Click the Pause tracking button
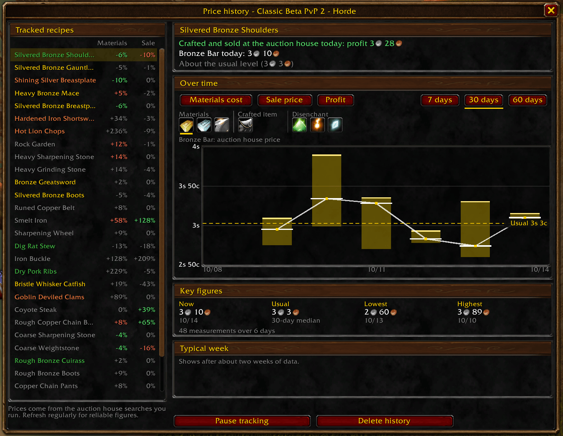Image resolution: width=563 pixels, height=436 pixels. click(x=242, y=421)
